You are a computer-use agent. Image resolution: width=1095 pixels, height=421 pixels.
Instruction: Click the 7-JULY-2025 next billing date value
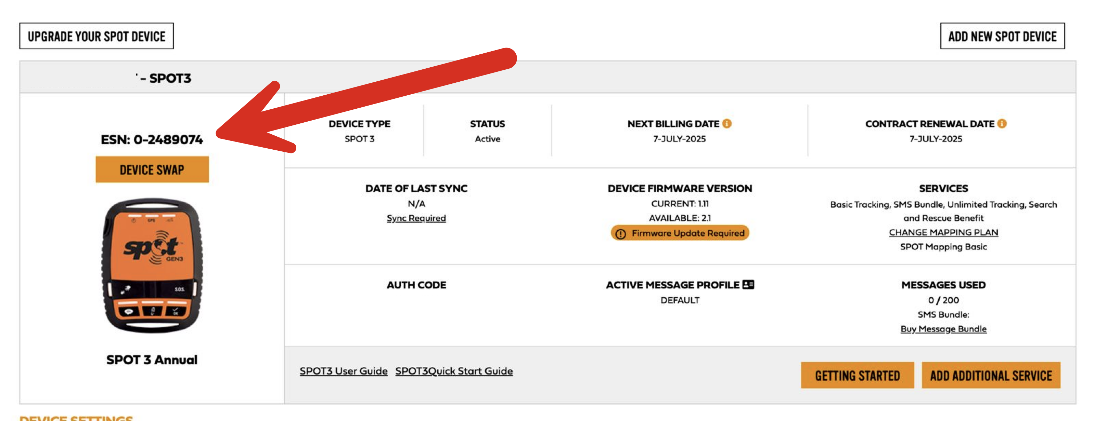coord(679,139)
